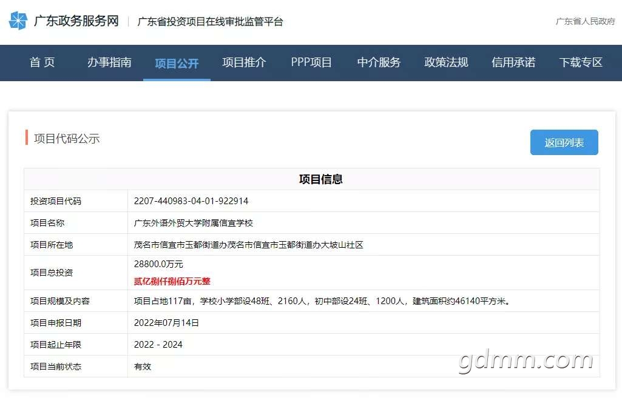Click the red 贰亿捌仟捌佰万元整 amount text
The width and height of the screenshot is (622, 398).
coord(172,281)
